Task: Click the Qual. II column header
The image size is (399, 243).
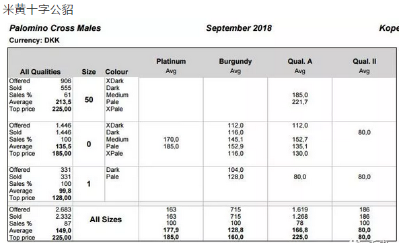Action: [365, 62]
